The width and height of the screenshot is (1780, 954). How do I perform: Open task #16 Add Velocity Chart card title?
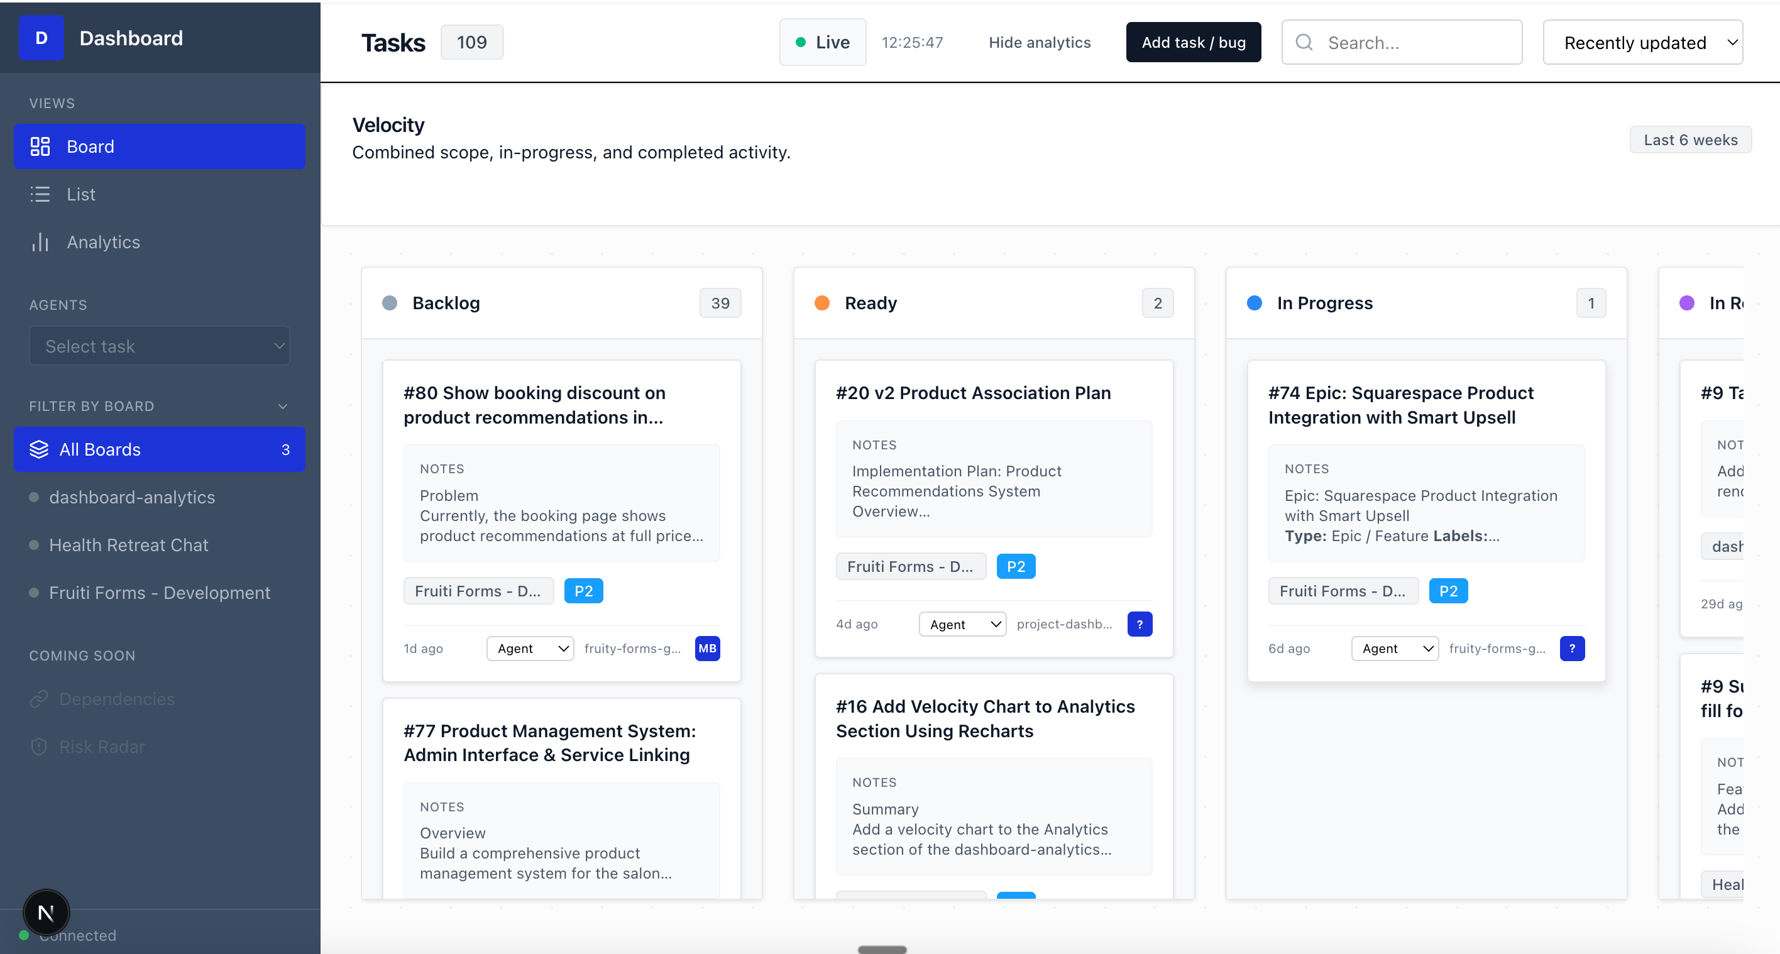click(x=985, y=718)
